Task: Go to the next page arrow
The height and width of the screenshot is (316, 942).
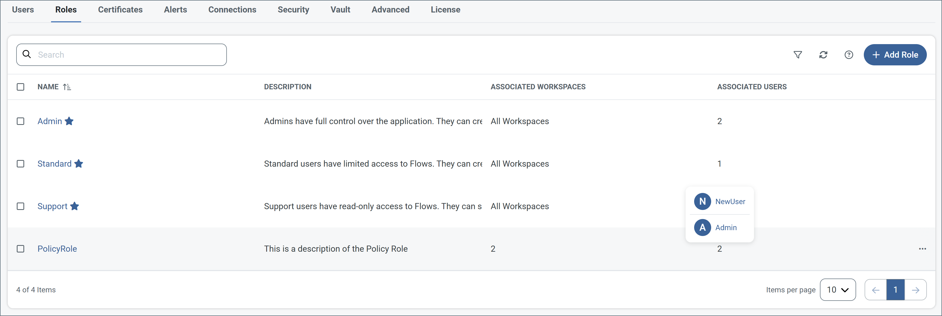Action: pos(915,290)
